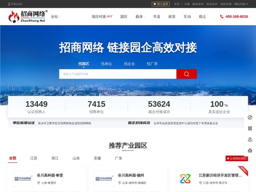
Task: Select the 安徽 region tab
Action: pos(97,158)
